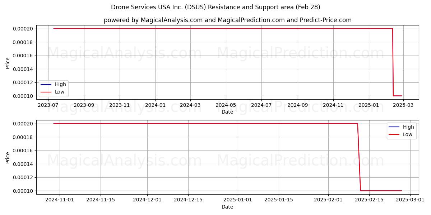431x215 pixels.
Task: Click the 'Date' axis label under the top chart
Action: coord(227,112)
